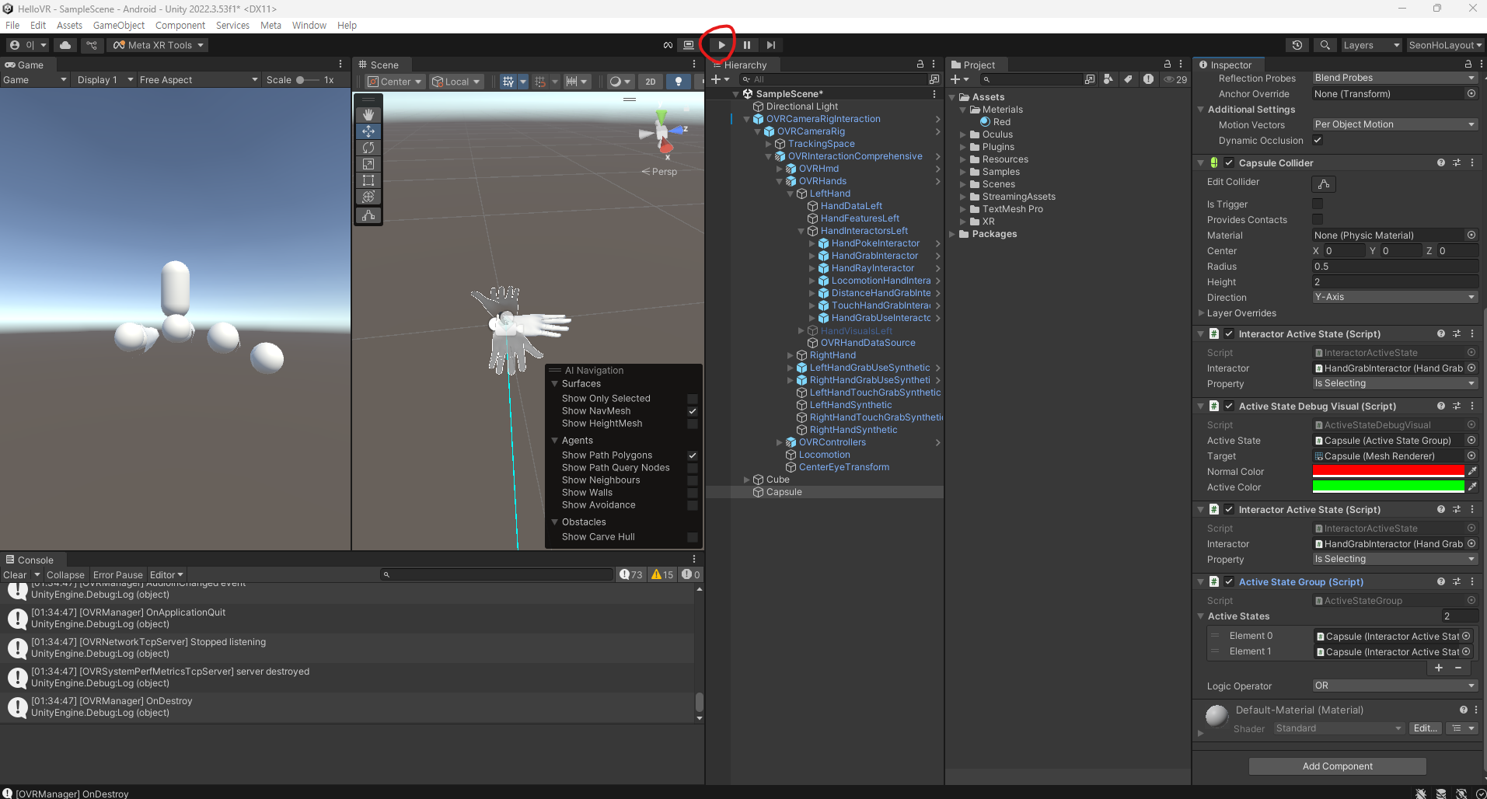Open Capsule Collider help icon
1487x799 pixels.
[x=1441, y=162]
